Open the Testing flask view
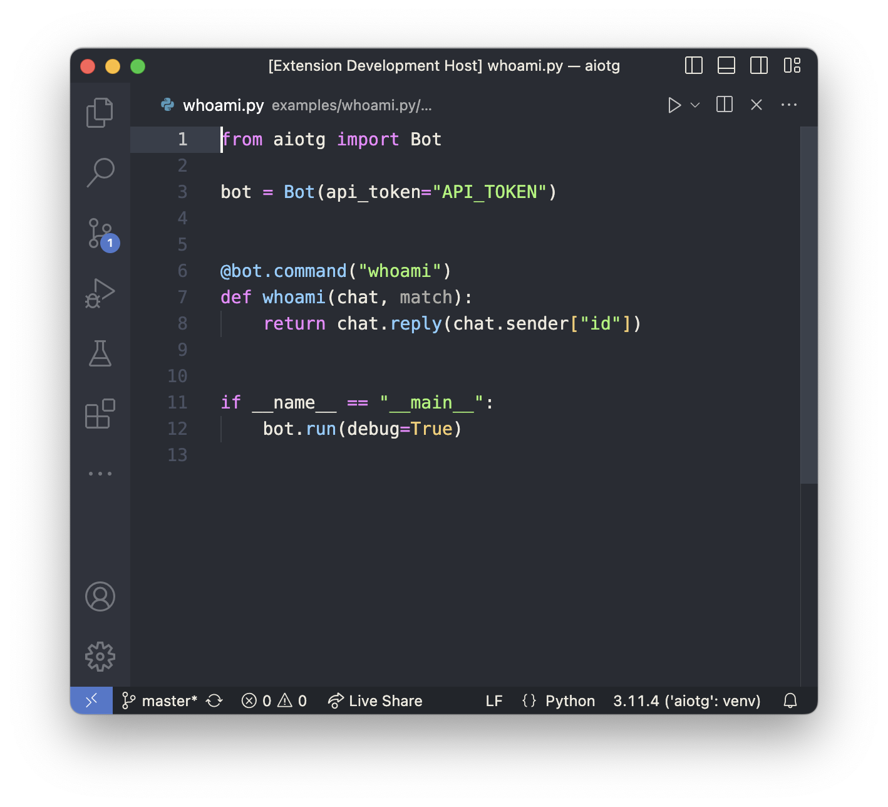Image resolution: width=888 pixels, height=807 pixels. click(100, 353)
